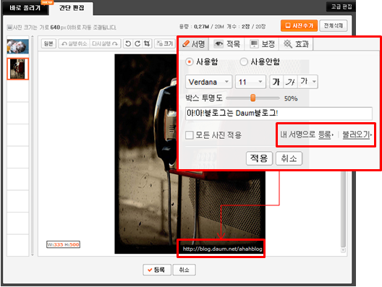Select the 사용안함 radio button

click(244, 62)
